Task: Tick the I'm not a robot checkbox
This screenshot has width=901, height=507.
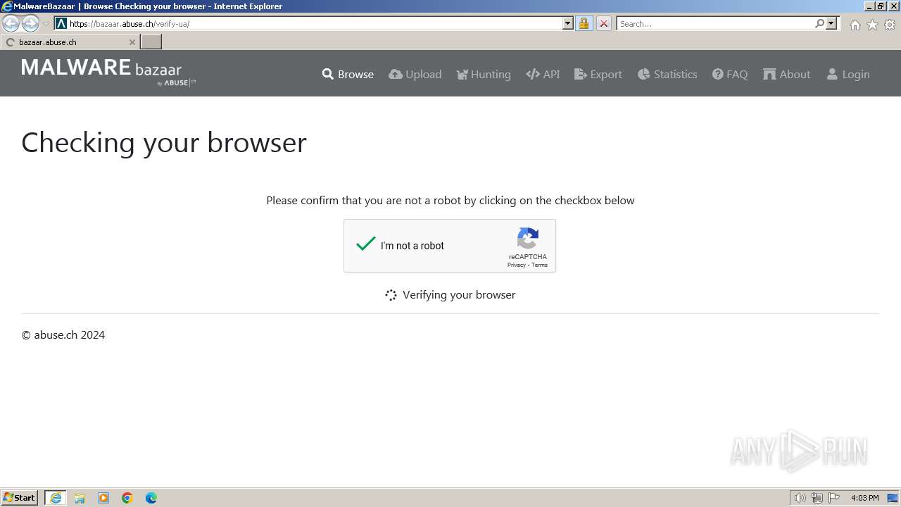Action: click(x=366, y=244)
